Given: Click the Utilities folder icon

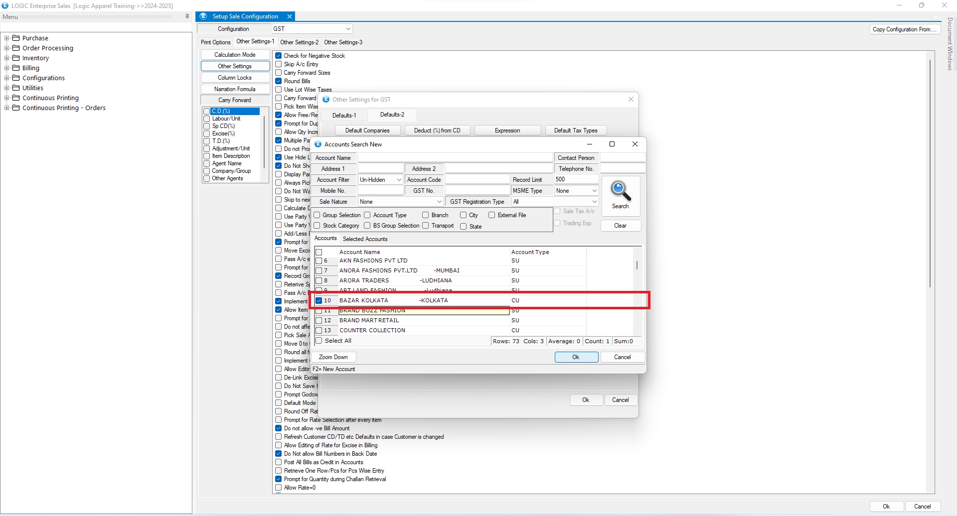Looking at the screenshot, I should coord(16,88).
